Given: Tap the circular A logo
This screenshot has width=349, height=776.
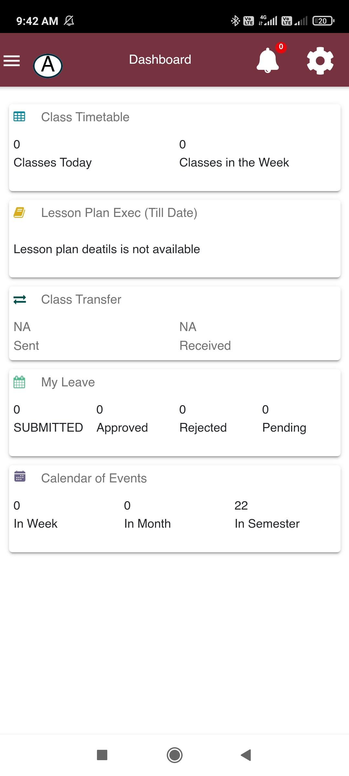Looking at the screenshot, I should [x=48, y=66].
